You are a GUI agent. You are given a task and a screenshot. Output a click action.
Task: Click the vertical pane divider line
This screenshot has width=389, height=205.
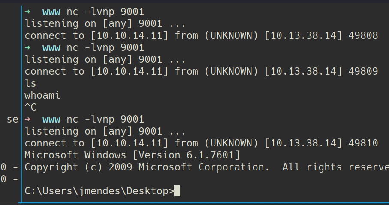pos(21,102)
